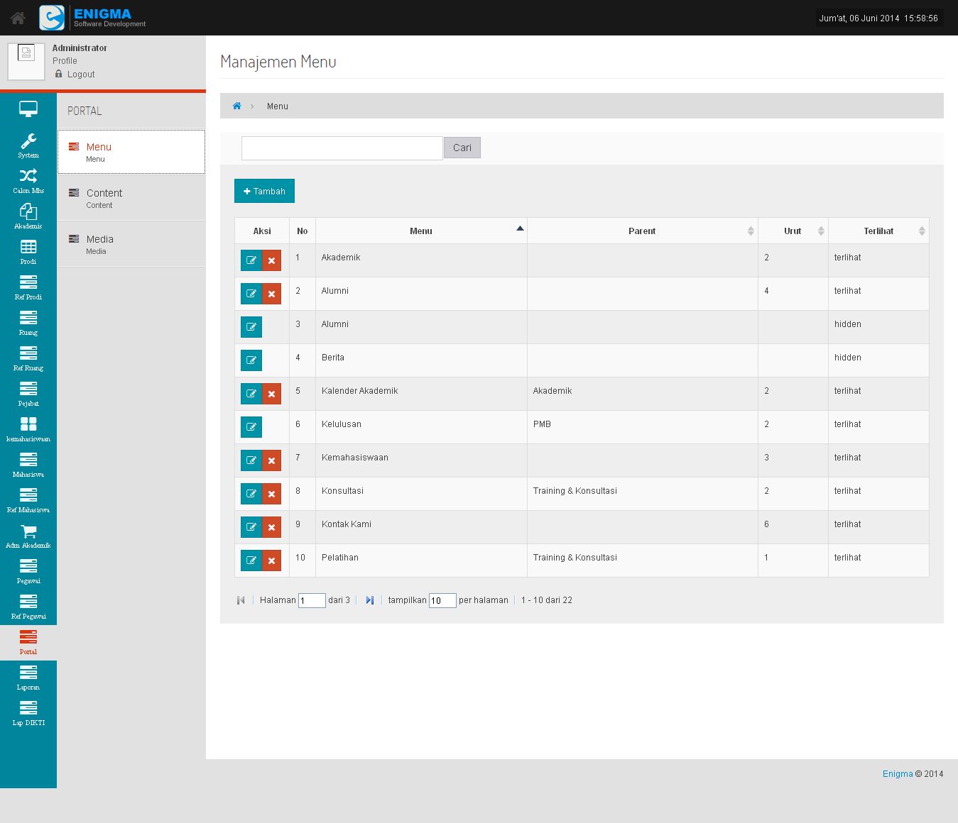Sort table by Terlihat column
This screenshot has height=823, width=958.
[x=878, y=231]
